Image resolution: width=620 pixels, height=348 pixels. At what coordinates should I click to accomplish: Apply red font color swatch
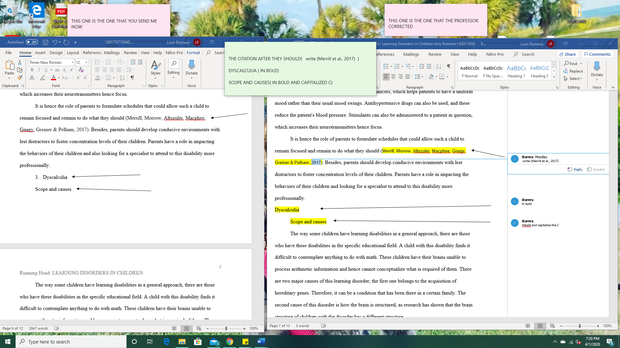pos(54,78)
